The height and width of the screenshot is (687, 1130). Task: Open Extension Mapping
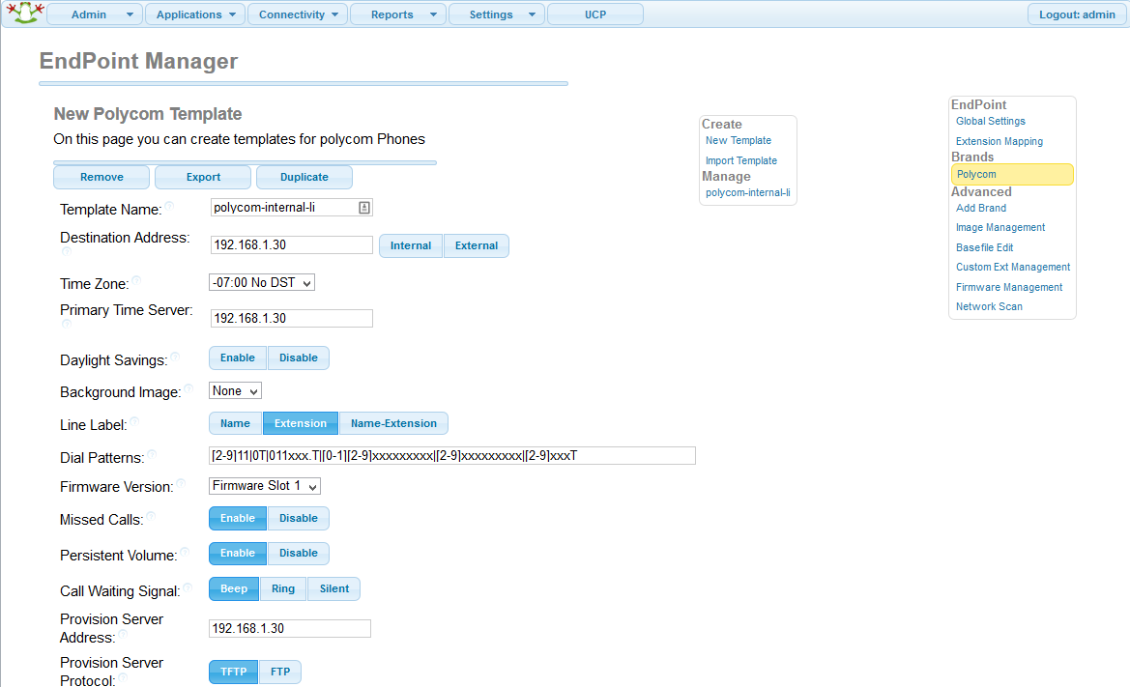click(999, 141)
